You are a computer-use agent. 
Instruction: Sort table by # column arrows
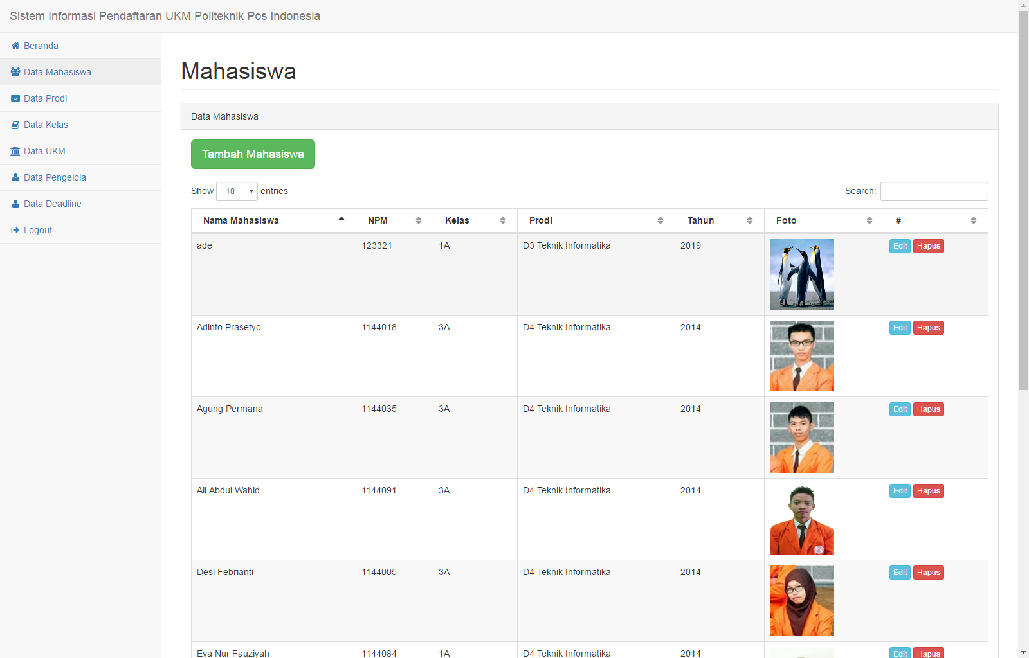click(974, 220)
